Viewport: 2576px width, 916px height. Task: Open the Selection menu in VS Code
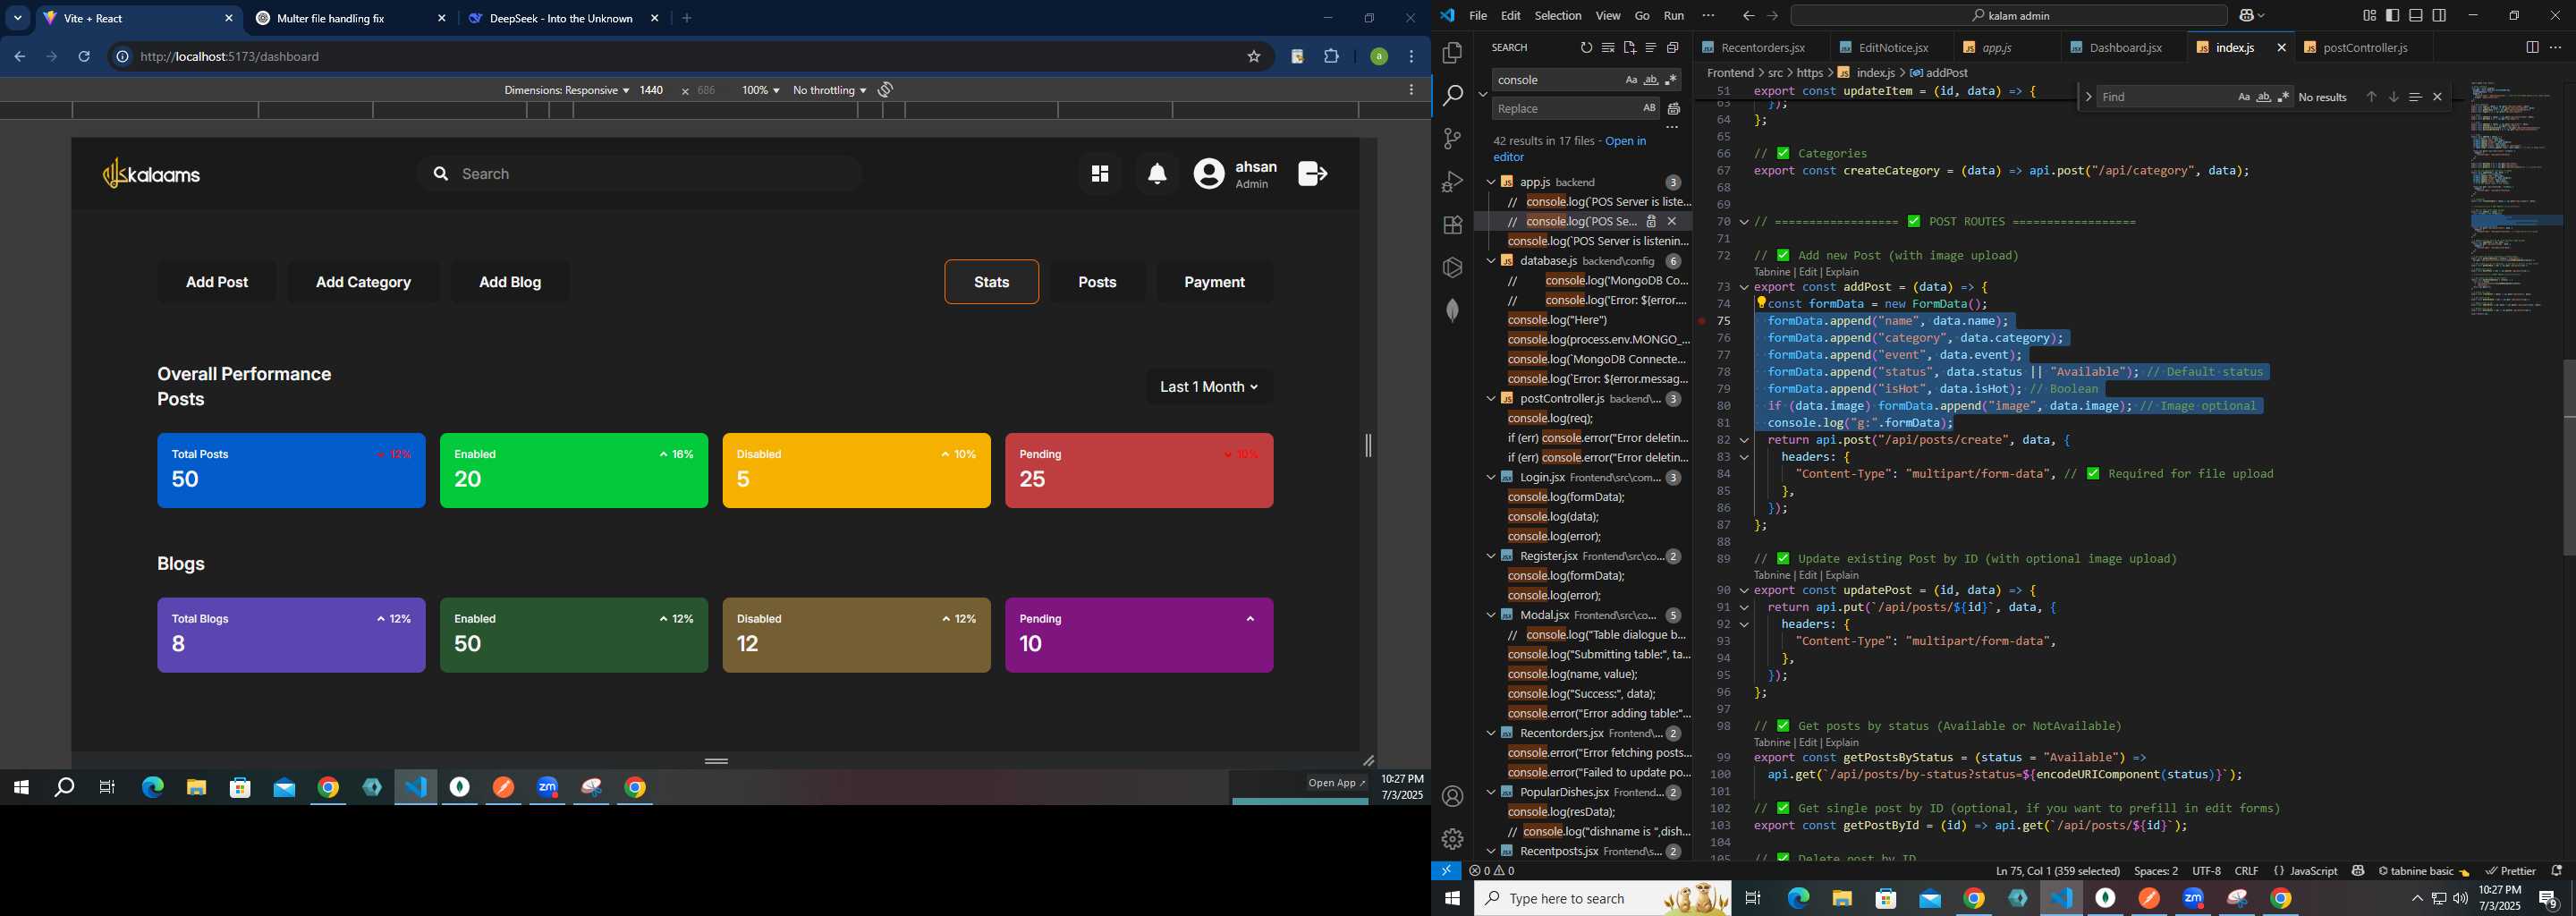pyautogui.click(x=1558, y=16)
